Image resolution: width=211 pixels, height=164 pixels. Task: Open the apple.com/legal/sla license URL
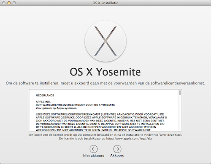129,139
